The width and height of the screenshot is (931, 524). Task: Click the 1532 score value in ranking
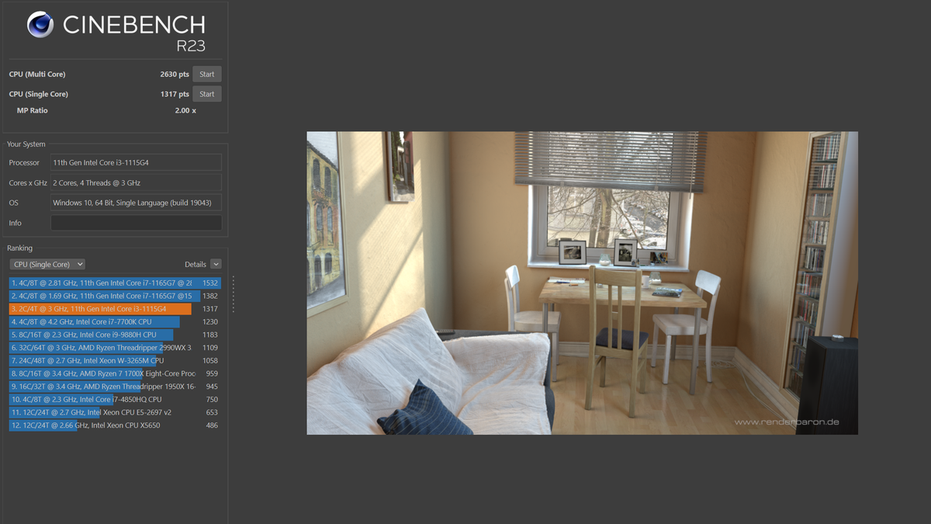[210, 283]
